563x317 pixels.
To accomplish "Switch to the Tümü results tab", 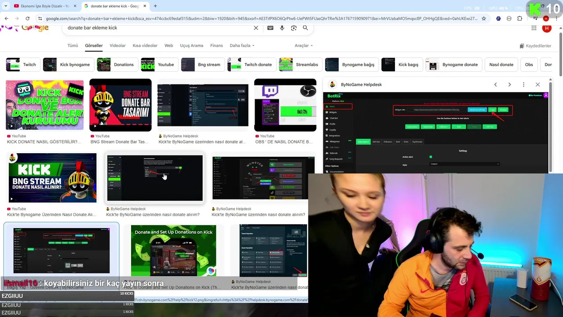I will click(x=73, y=45).
